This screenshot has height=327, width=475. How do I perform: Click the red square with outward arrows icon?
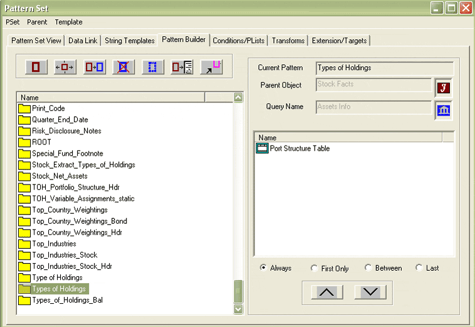pyautogui.click(x=65, y=67)
